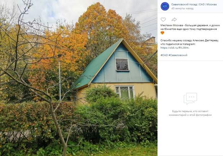Like the photo with the heart icon
Screen dimensions: 223x156
(x=163, y=19)
